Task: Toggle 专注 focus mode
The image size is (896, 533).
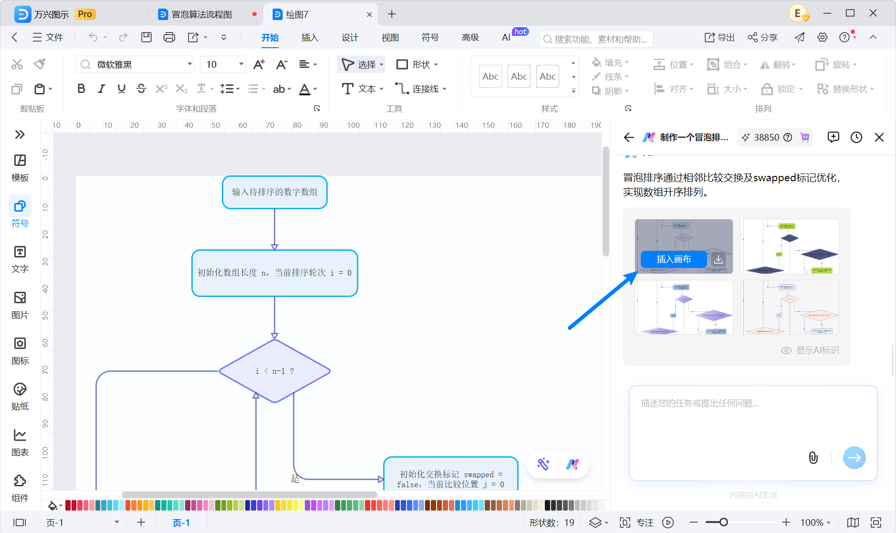Action: [x=636, y=523]
